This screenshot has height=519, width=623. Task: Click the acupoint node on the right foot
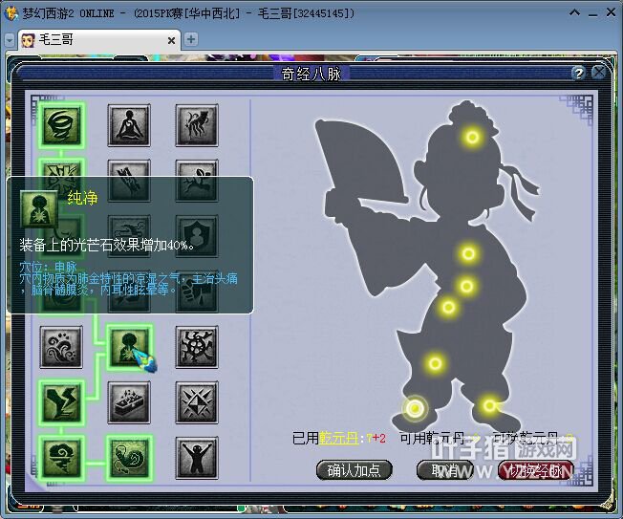[489, 406]
